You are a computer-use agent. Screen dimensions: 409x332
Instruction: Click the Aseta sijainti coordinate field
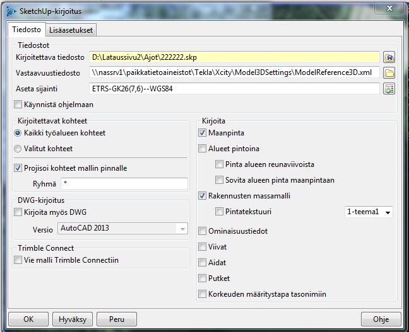[234, 89]
